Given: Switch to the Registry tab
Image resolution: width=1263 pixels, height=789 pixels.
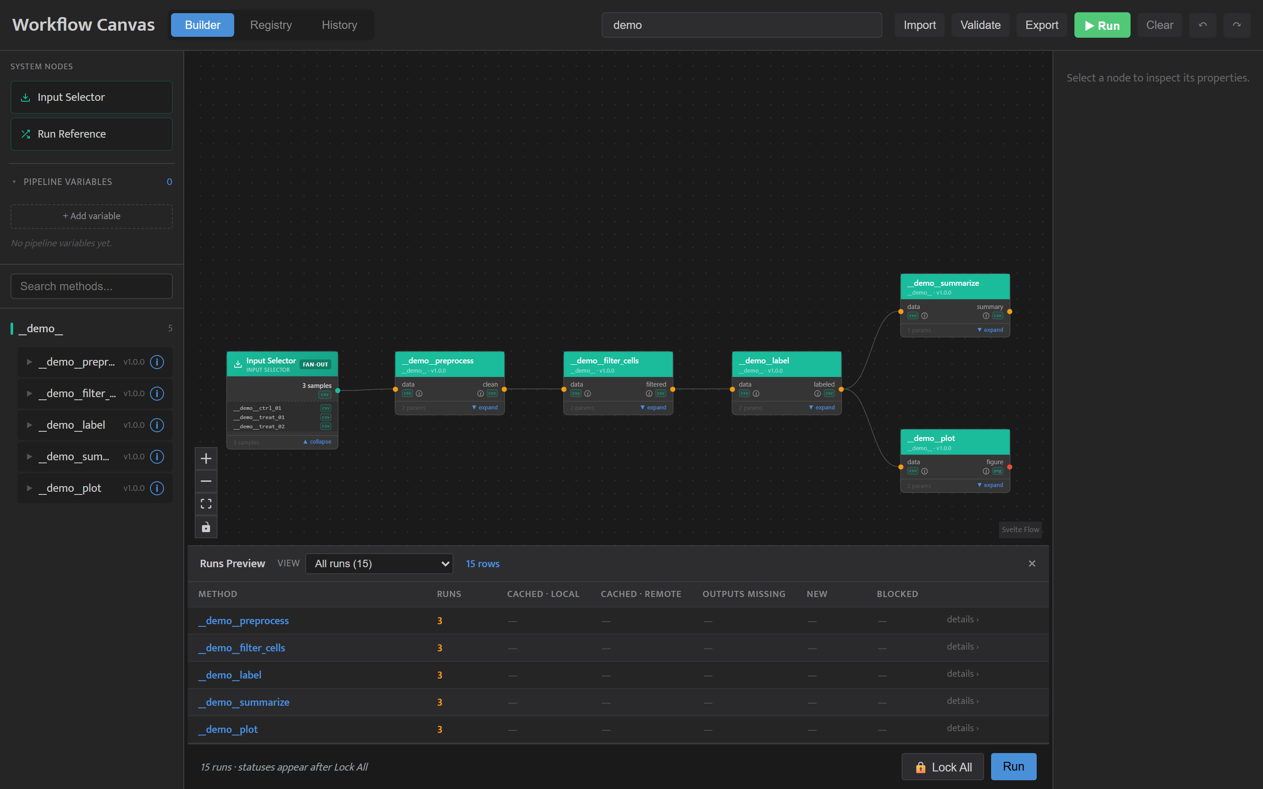Looking at the screenshot, I should click(271, 25).
